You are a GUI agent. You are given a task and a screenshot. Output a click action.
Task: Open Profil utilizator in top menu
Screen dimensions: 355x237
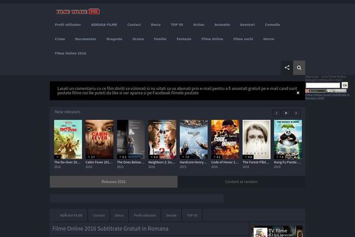67,25
